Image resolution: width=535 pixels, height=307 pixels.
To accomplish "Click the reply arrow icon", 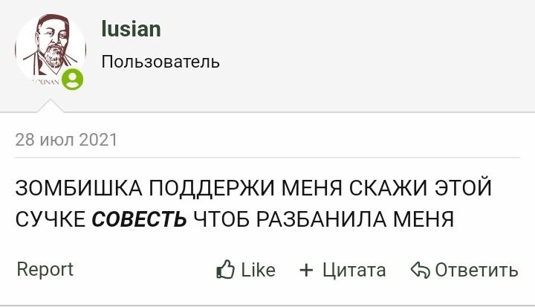I will pos(421,270).
